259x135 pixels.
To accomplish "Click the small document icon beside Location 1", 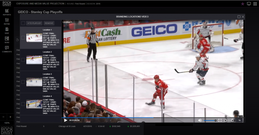I will 17,40.
